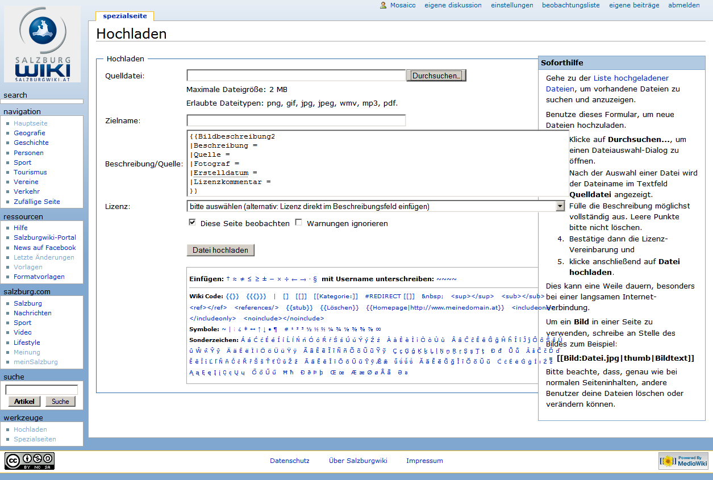Click the 'Datei hochladen' button
The width and height of the screenshot is (713, 480).
tap(220, 250)
